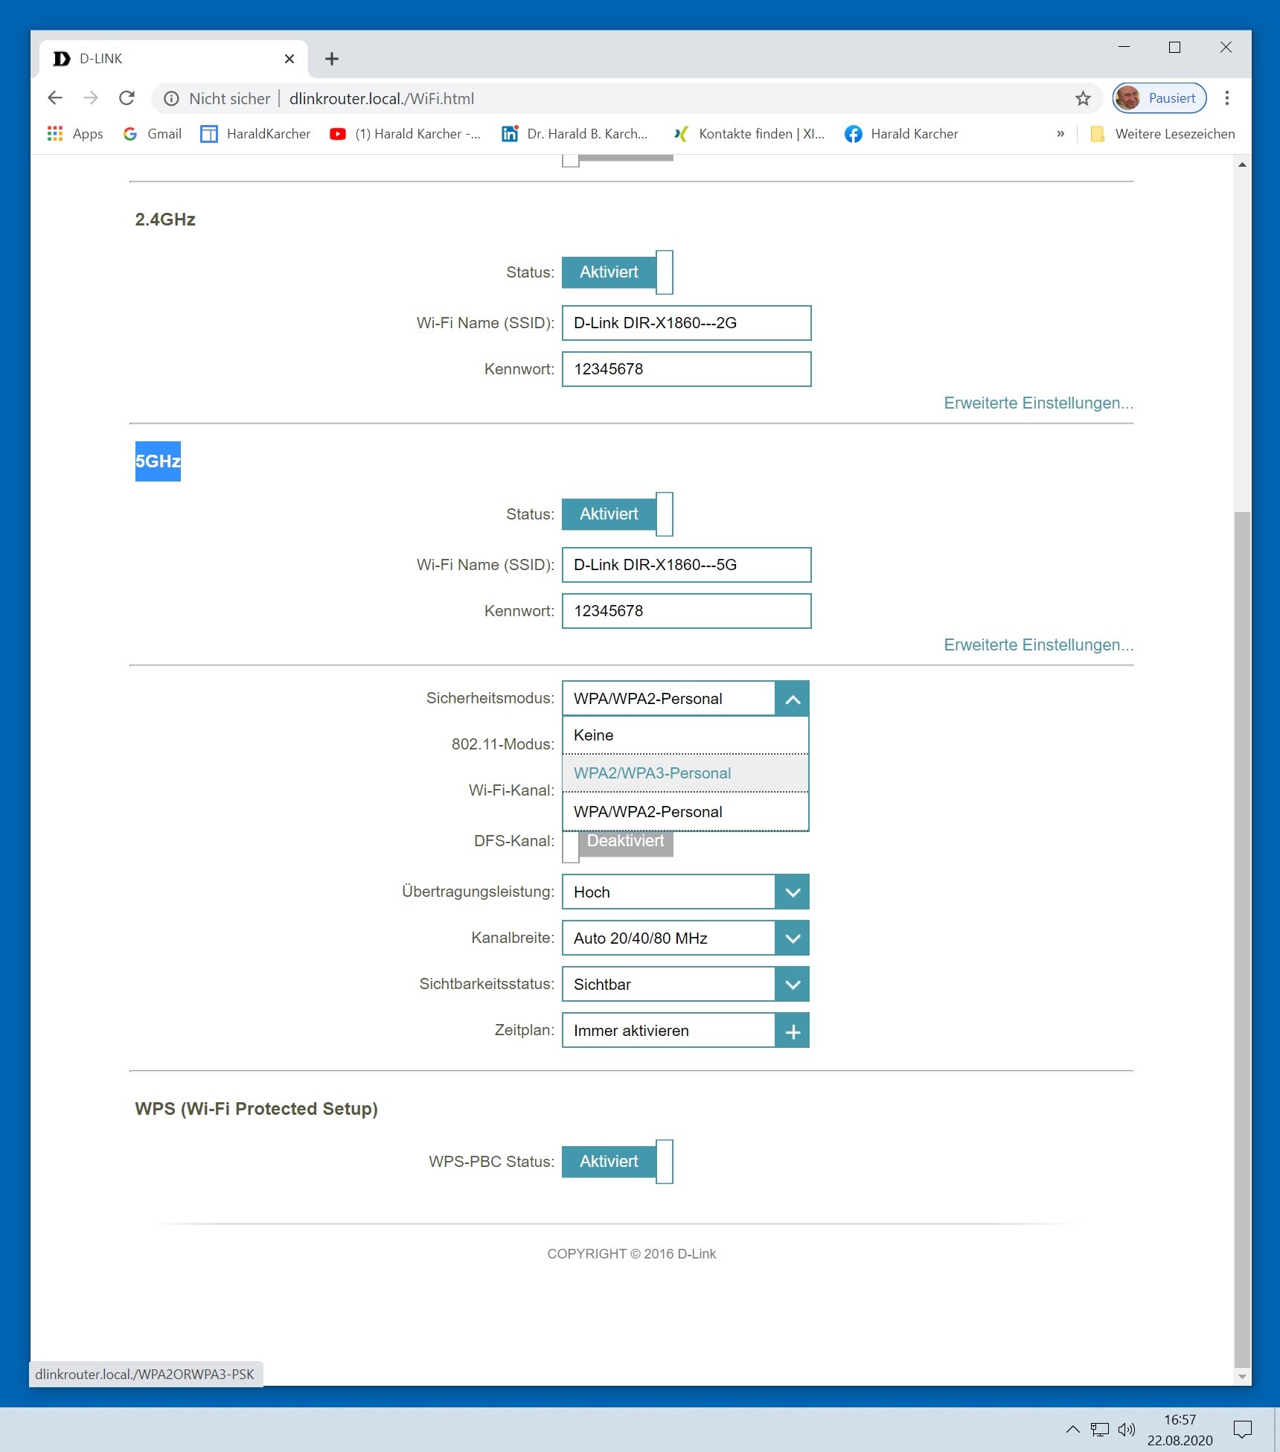Open the Weitere Lesezeichen folder
1280x1452 pixels.
1162,134
